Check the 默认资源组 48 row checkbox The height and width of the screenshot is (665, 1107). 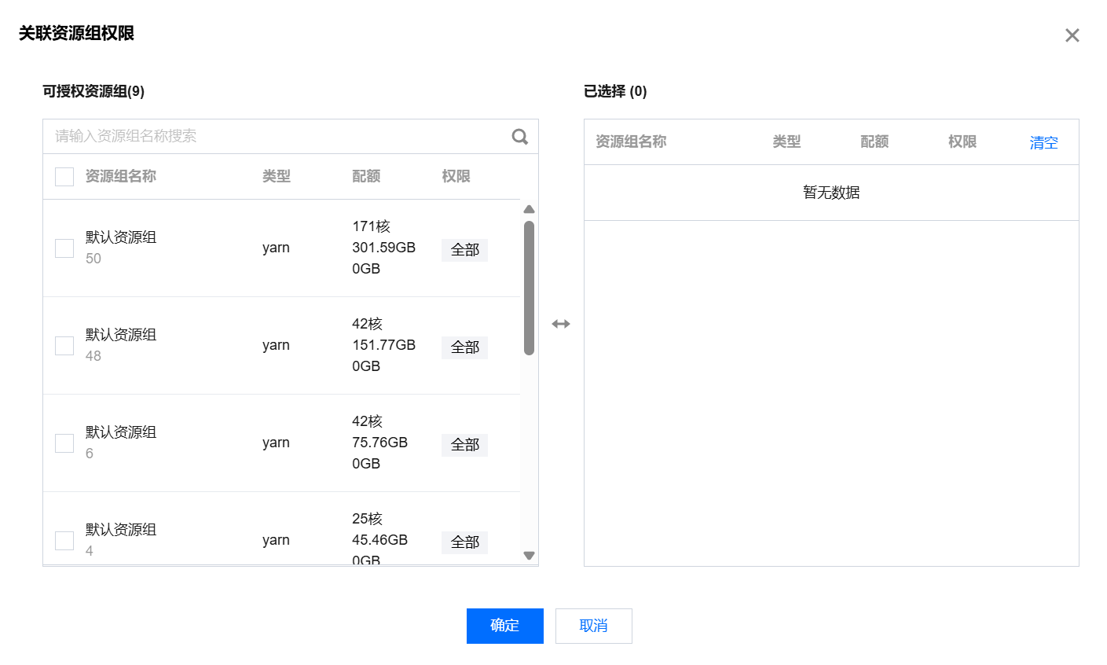click(64, 346)
